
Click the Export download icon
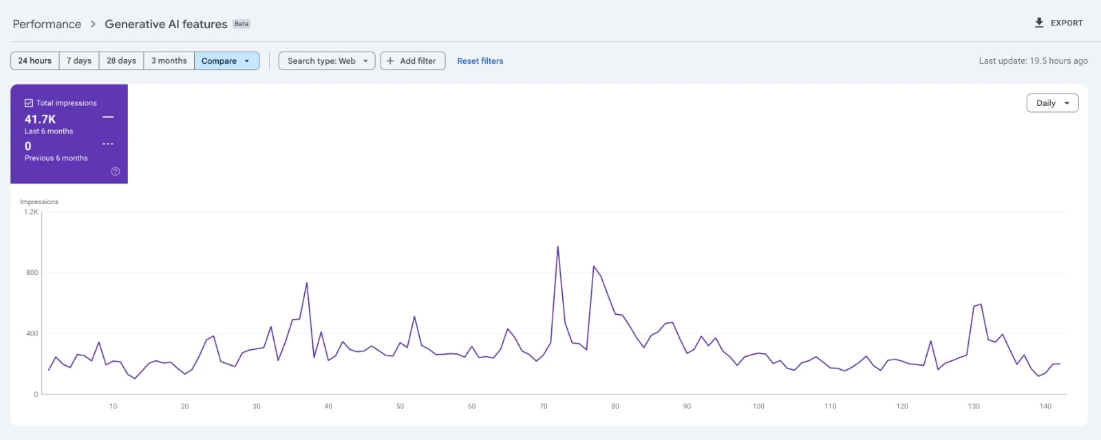1039,23
